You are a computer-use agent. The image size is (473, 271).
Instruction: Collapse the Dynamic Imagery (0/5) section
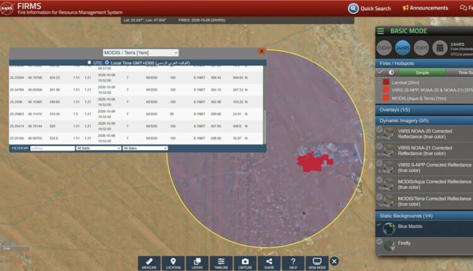[x=424, y=120]
